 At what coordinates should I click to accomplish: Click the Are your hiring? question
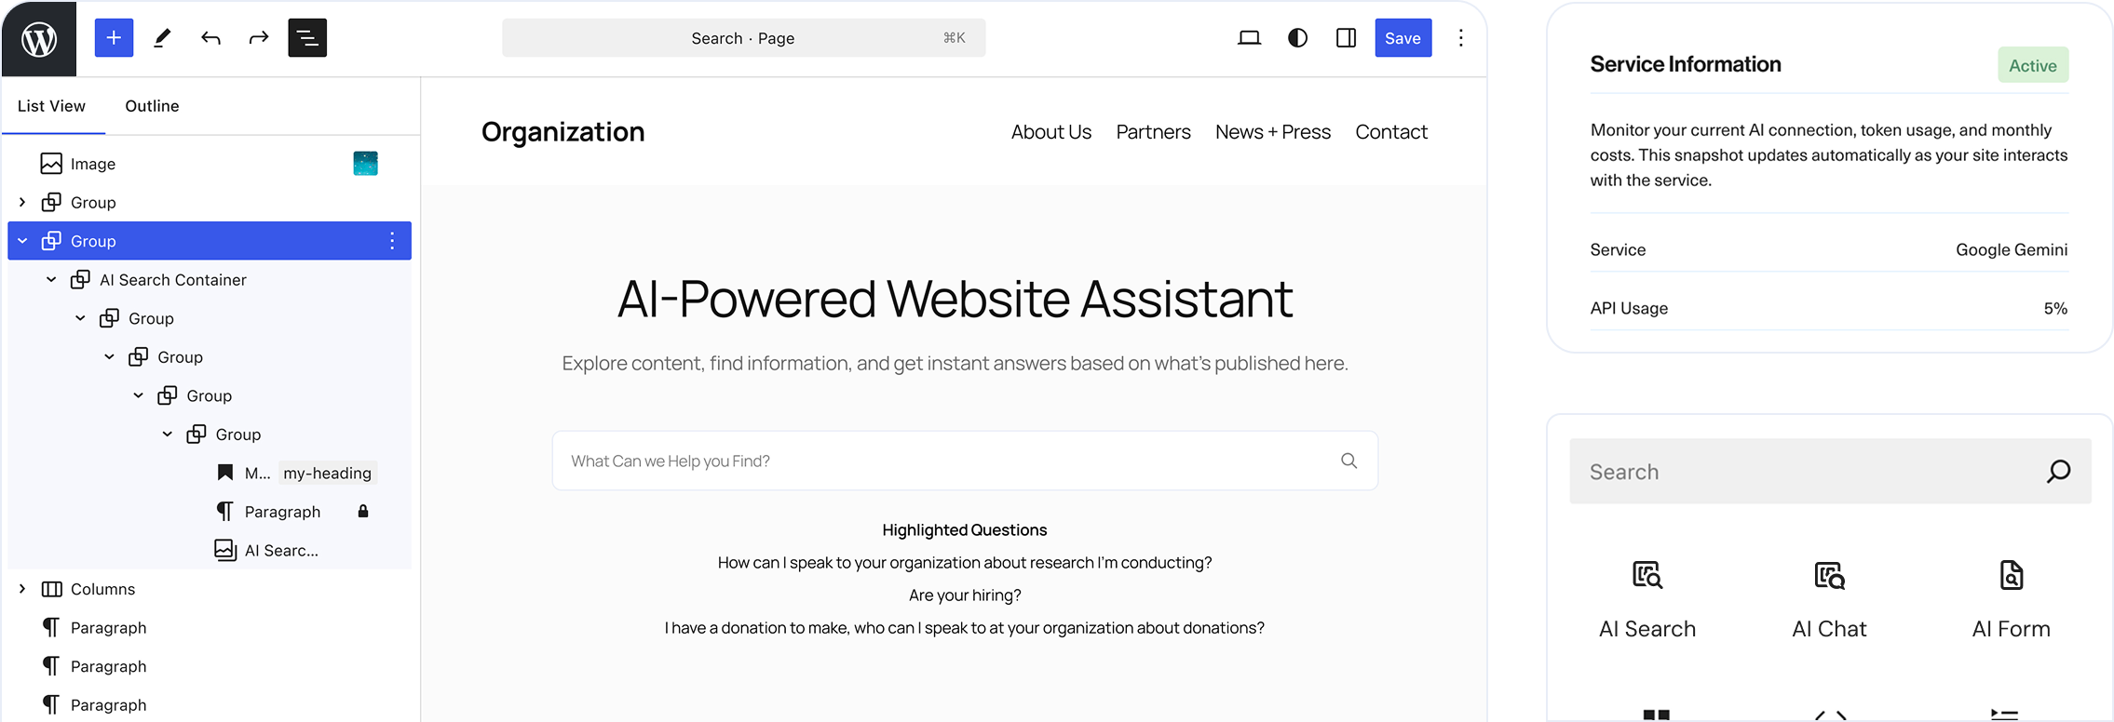[x=965, y=595]
